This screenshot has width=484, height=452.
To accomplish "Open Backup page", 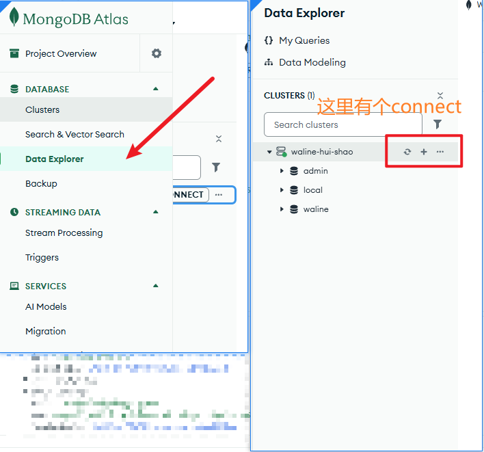I will pyautogui.click(x=41, y=184).
